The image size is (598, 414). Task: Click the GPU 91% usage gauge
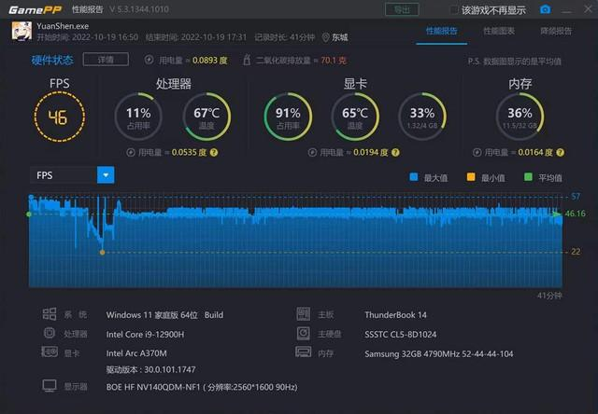[288, 117]
